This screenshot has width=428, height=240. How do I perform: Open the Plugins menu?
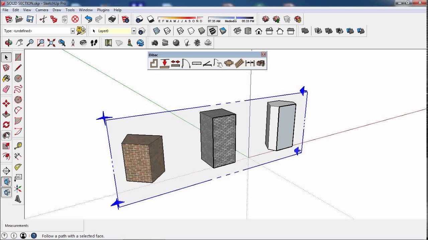103,10
